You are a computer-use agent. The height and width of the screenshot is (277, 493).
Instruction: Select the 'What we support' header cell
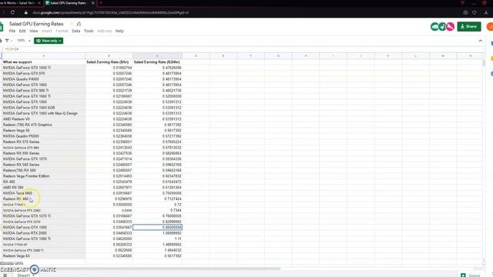[44, 62]
